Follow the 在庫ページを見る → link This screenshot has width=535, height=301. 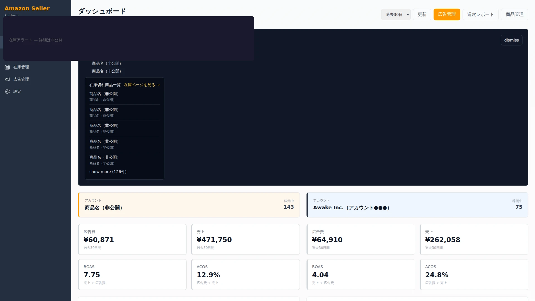click(x=142, y=85)
